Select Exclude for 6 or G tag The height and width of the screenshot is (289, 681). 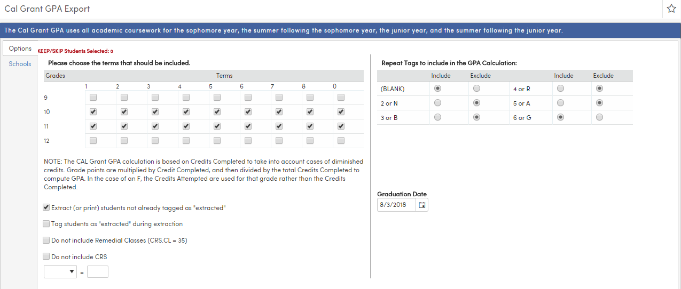600,117
